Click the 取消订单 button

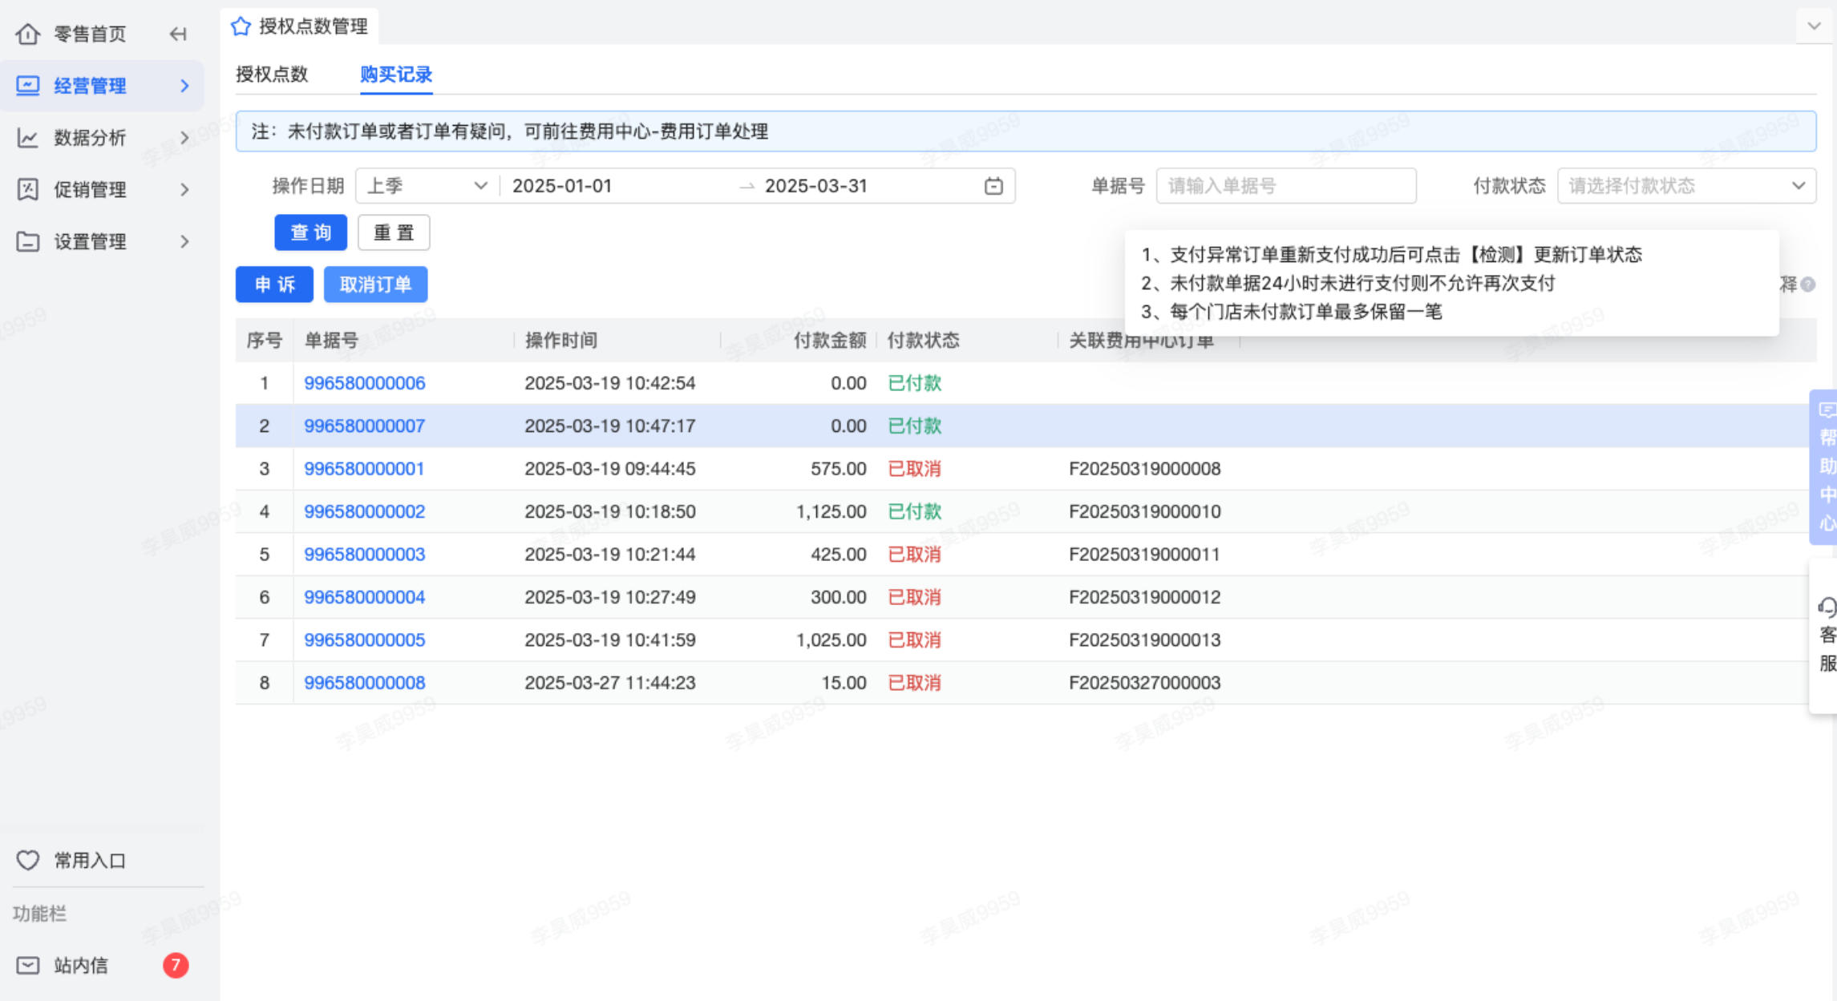[375, 285]
